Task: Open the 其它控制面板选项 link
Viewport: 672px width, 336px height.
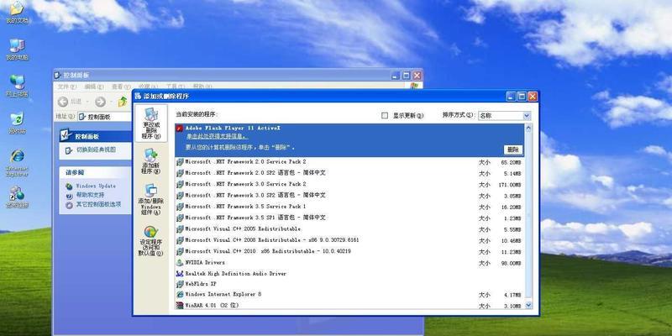Action: click(x=98, y=204)
